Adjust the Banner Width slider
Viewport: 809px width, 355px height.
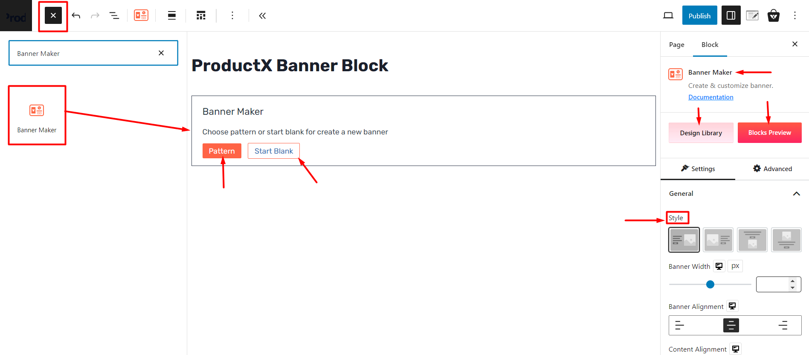710,284
